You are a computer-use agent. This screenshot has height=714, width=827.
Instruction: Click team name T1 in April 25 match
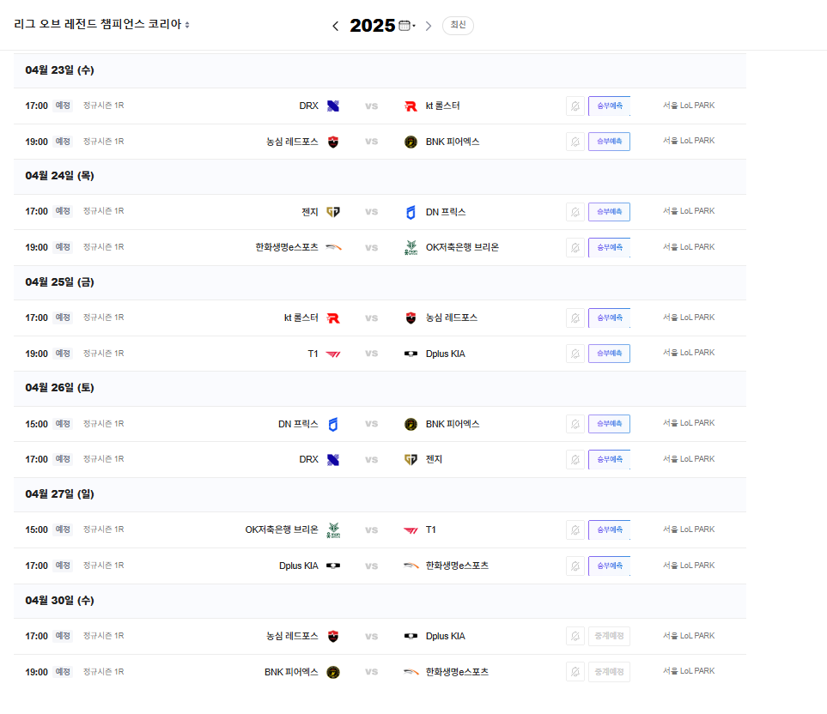(313, 354)
